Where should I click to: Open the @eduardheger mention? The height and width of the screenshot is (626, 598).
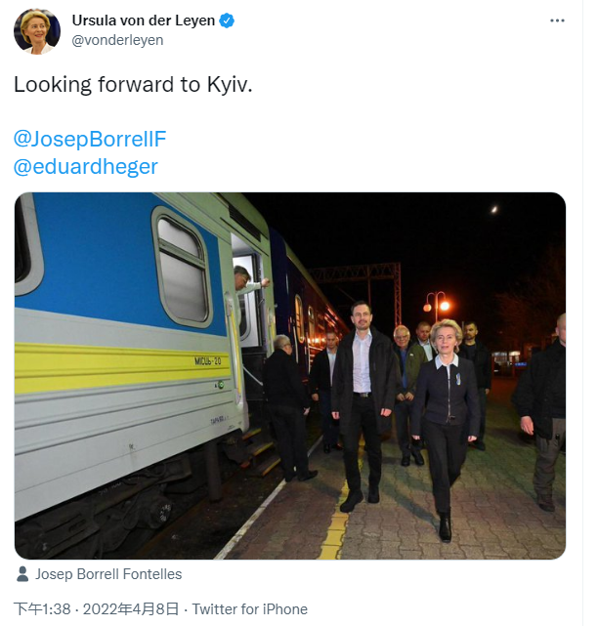[x=86, y=166]
